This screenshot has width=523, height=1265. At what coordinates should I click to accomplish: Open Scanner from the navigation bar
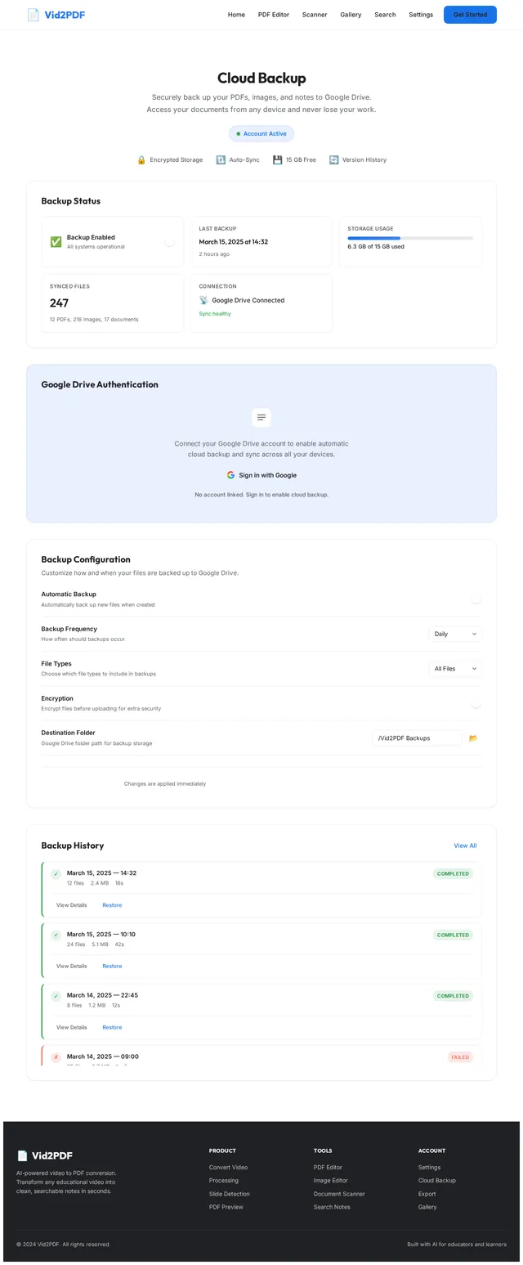tap(315, 15)
